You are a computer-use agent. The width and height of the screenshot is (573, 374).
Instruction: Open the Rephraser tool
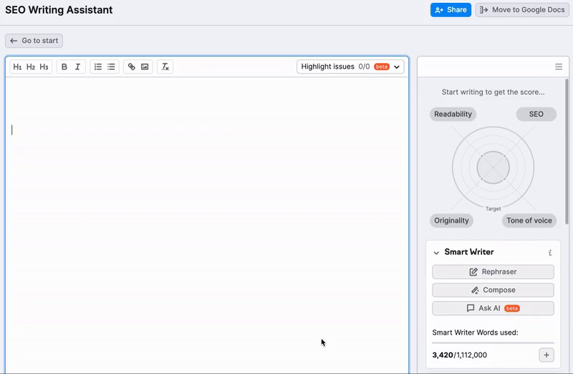493,272
